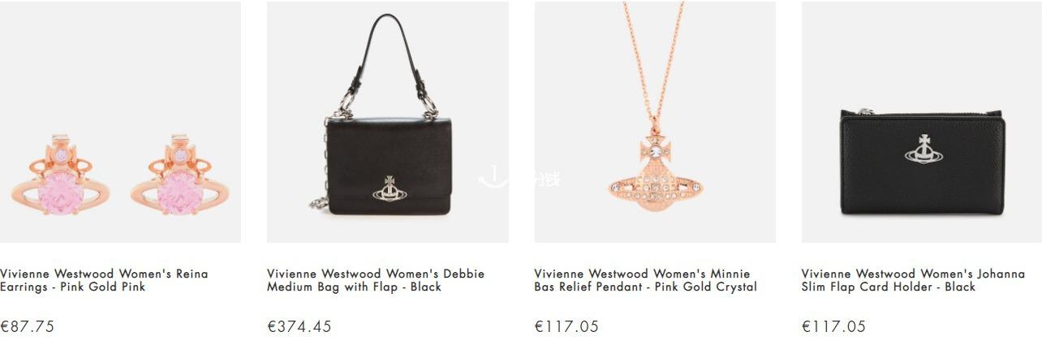
Task: Click the black bag's top handle
Action: (x=389, y=61)
